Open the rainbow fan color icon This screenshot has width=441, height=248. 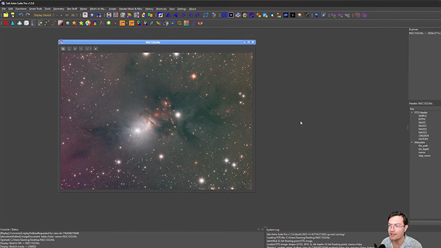click(x=129, y=15)
